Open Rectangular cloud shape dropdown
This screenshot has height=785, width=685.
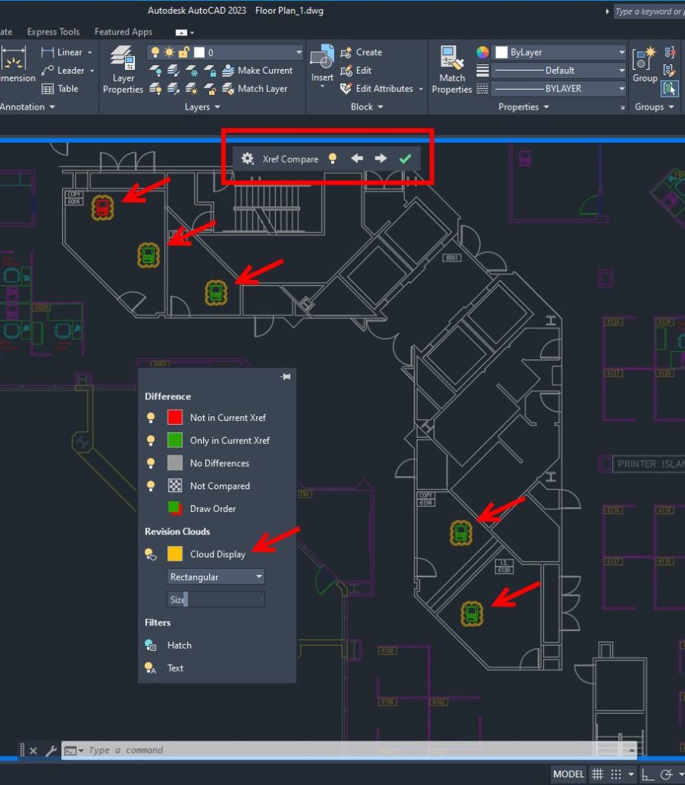click(x=215, y=576)
